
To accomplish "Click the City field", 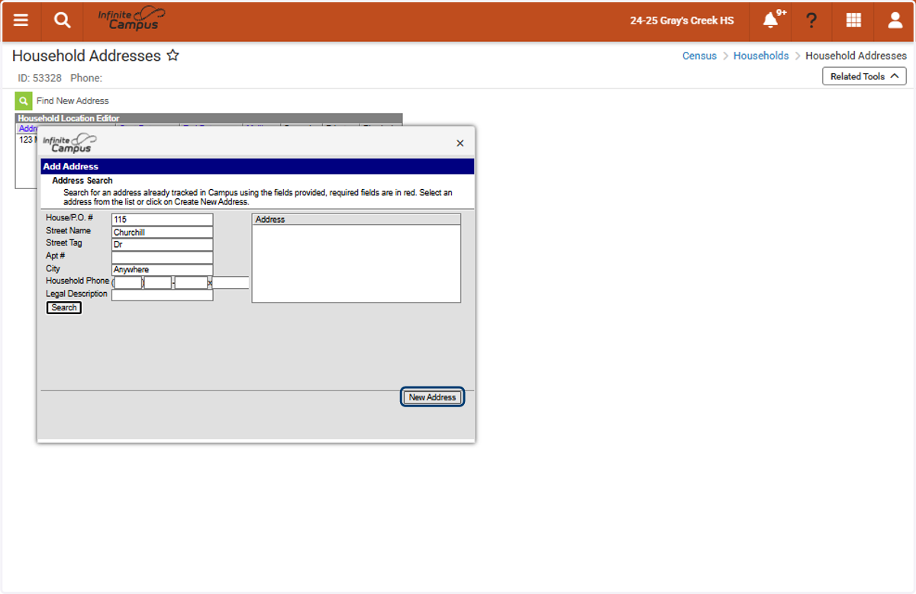I will [162, 270].
